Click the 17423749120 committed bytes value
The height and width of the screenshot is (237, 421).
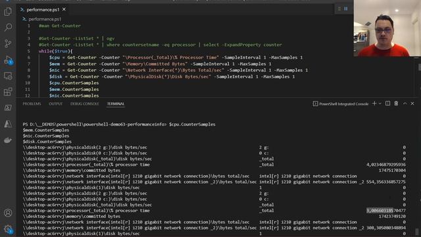[392, 217]
